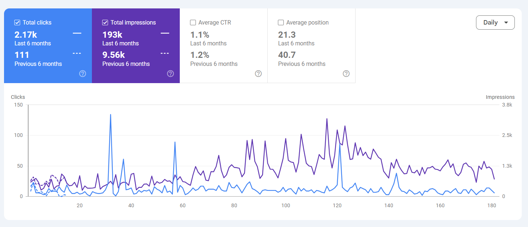Click the blue clicks spike near day 57
This screenshot has height=227, width=528.
tap(175, 142)
